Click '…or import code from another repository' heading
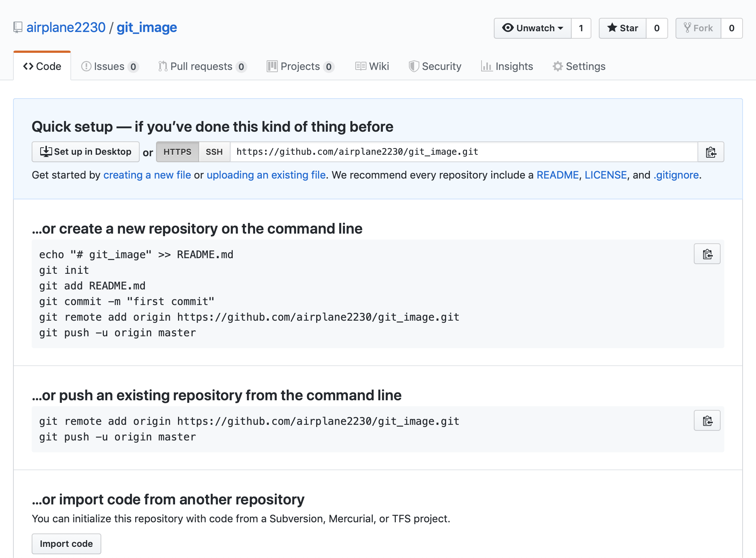Viewport: 756px width, 558px height. point(168,500)
